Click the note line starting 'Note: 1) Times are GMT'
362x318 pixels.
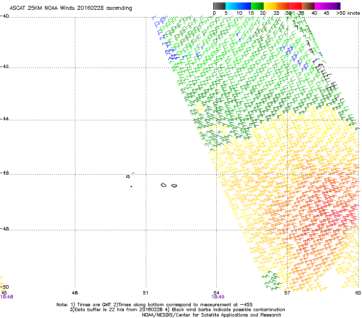[x=155, y=305]
